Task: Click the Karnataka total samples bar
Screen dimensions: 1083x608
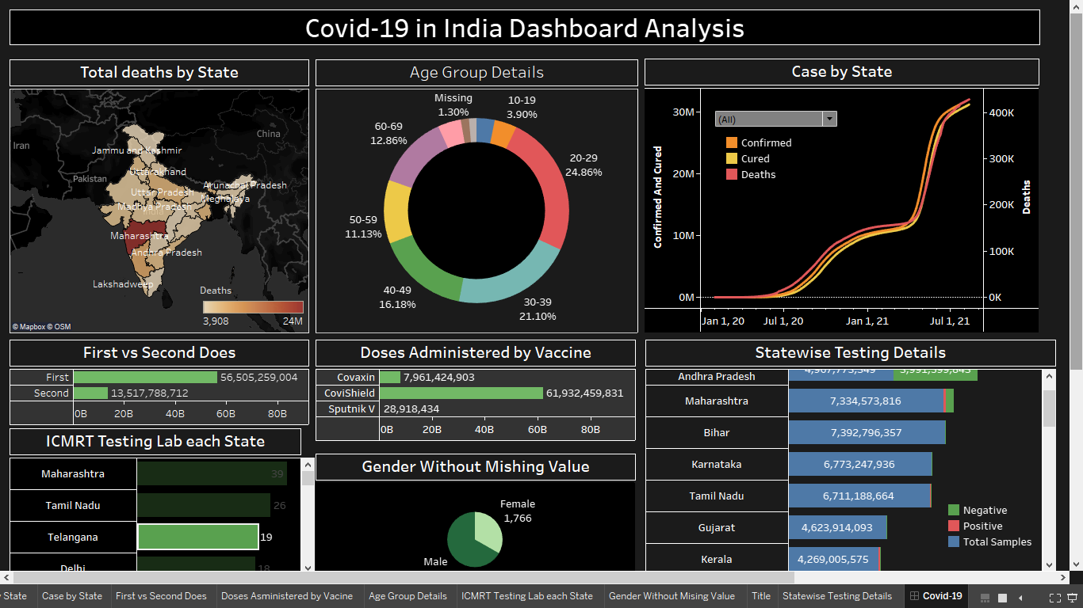Action: [860, 464]
